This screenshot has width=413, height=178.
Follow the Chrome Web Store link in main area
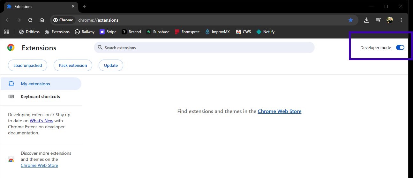coord(279,111)
